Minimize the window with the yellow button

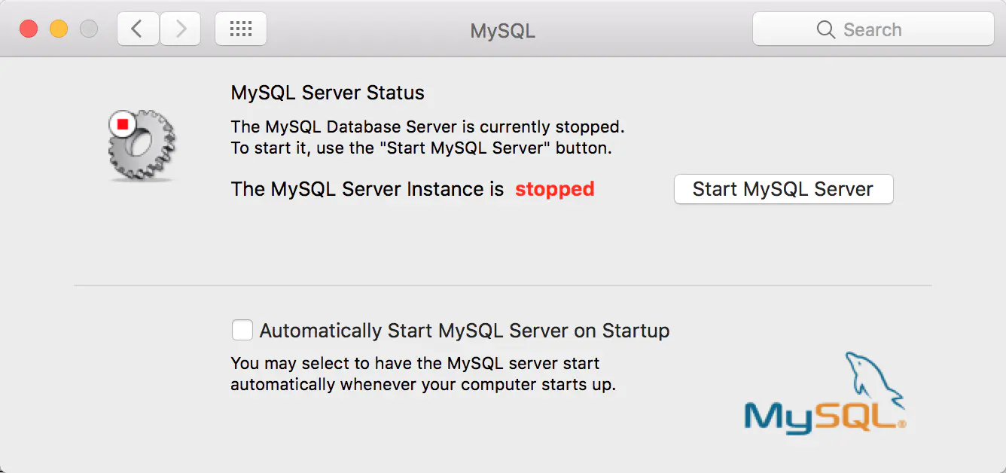pyautogui.click(x=59, y=29)
